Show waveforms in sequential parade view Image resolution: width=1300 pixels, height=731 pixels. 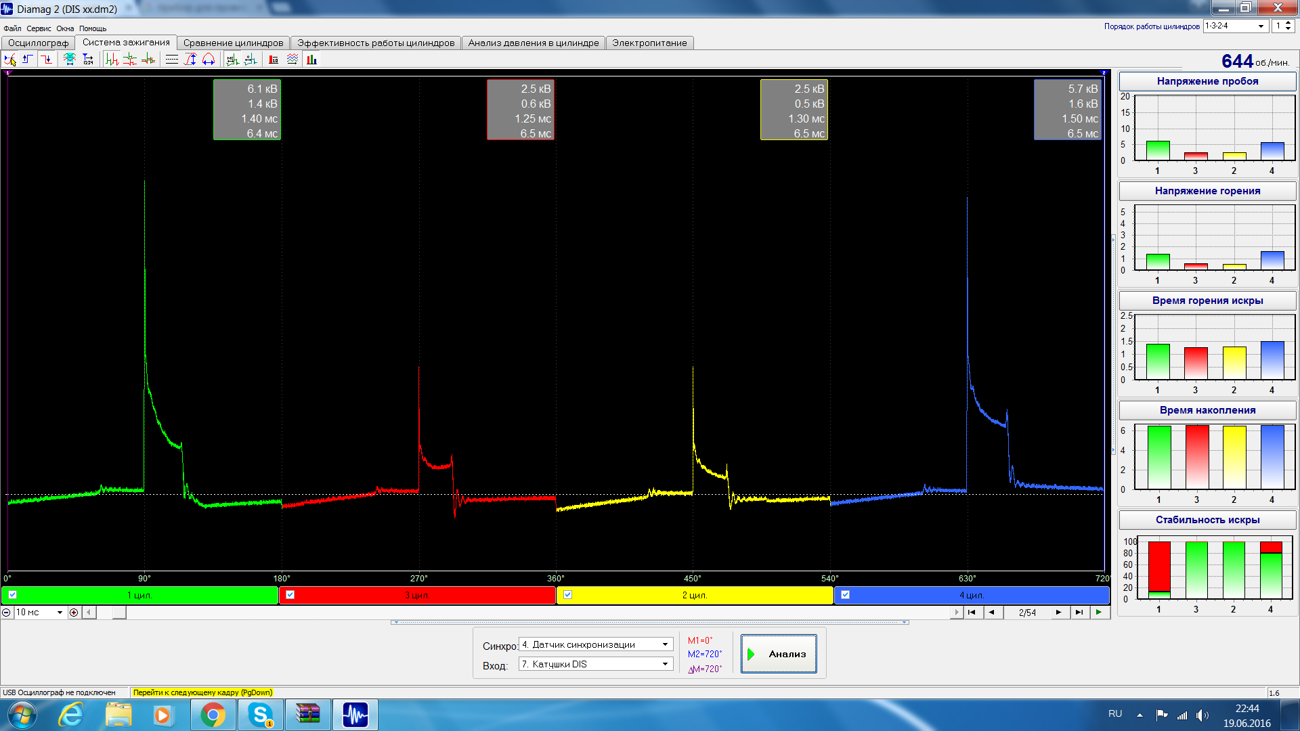click(x=112, y=60)
